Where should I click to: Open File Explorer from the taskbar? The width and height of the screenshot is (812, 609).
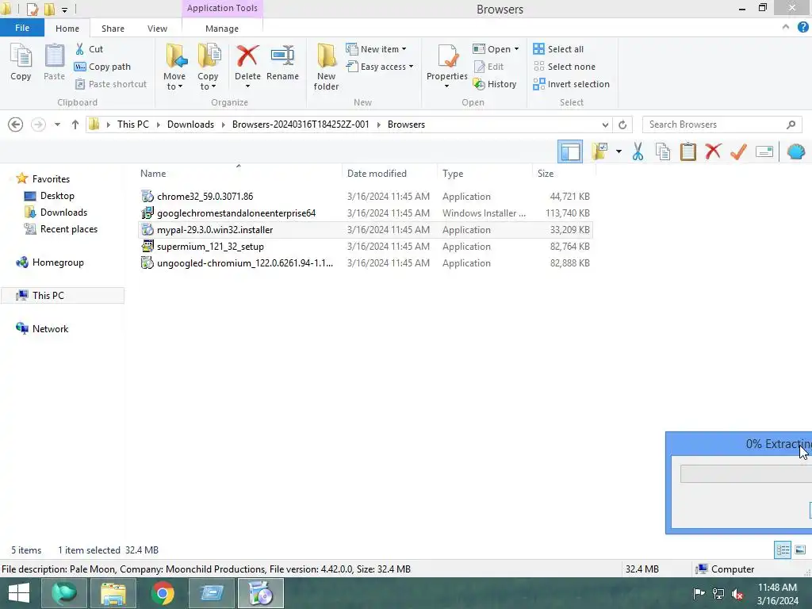pos(113,593)
